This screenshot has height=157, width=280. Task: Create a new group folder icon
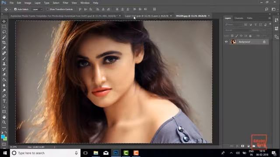254,146
